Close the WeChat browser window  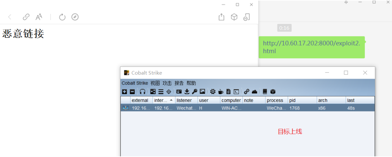(x=252, y=5)
